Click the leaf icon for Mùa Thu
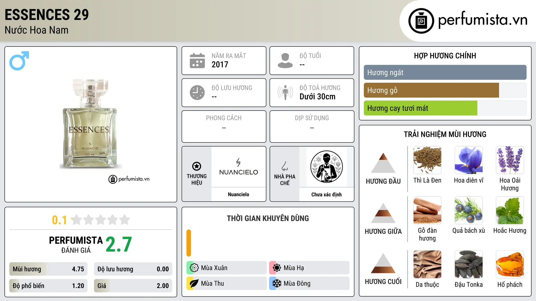Screen dimensions: 536x301 pos(194,283)
